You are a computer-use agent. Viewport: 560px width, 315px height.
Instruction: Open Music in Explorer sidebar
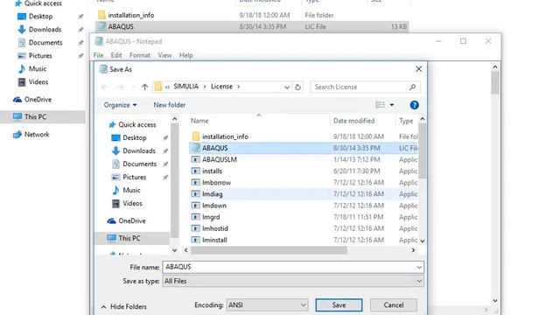tap(37, 68)
